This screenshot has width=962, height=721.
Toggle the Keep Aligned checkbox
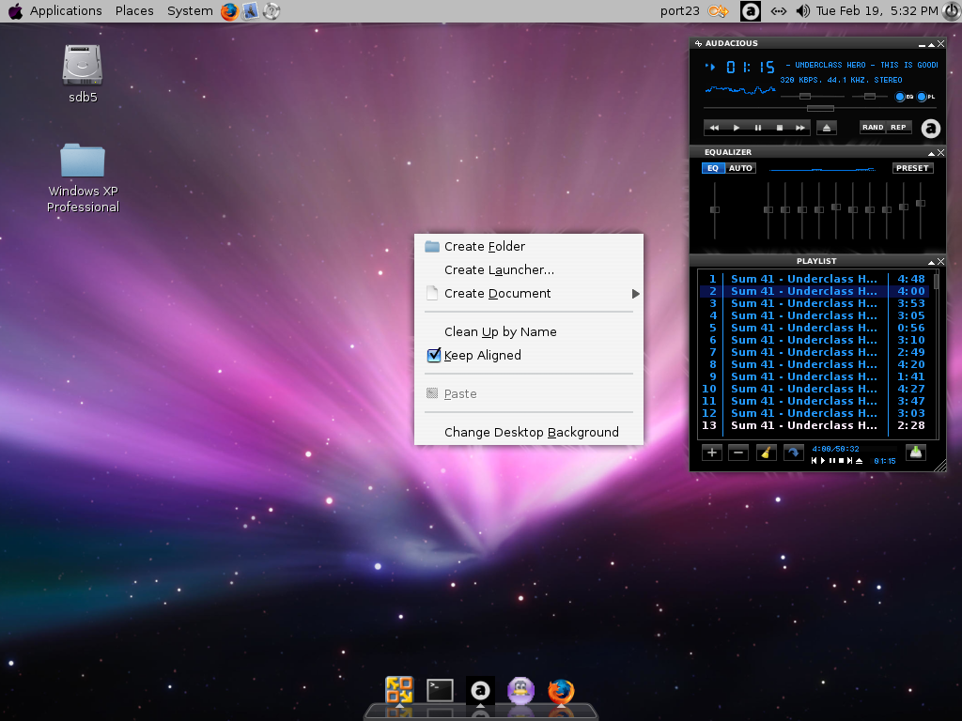coord(434,355)
